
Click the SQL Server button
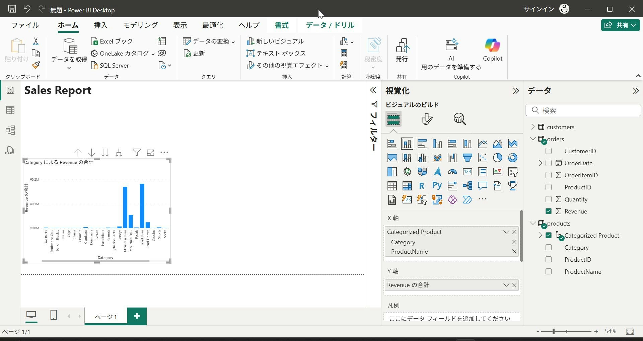(110, 65)
